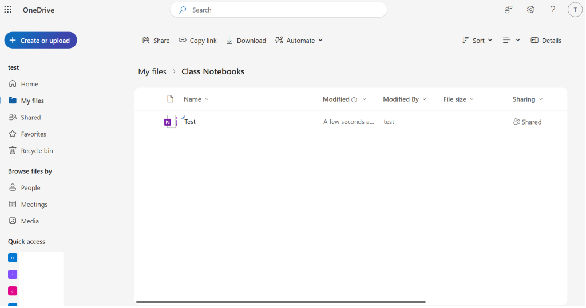Open the Help question mark icon
The image size is (586, 308).
pos(553,10)
